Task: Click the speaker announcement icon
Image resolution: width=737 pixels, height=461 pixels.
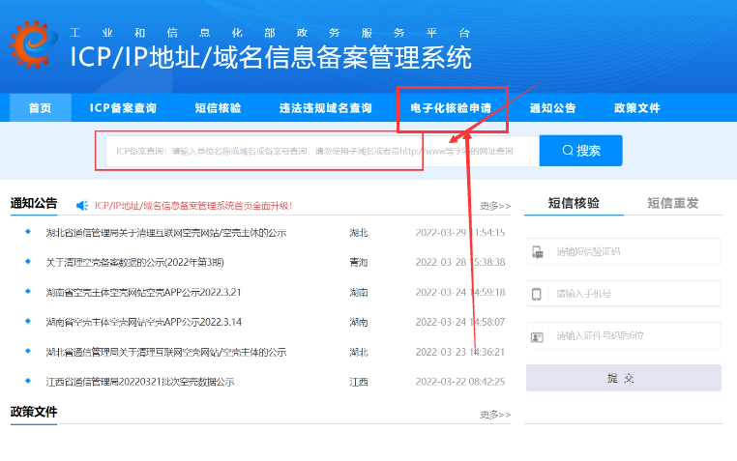Action: click(82, 206)
